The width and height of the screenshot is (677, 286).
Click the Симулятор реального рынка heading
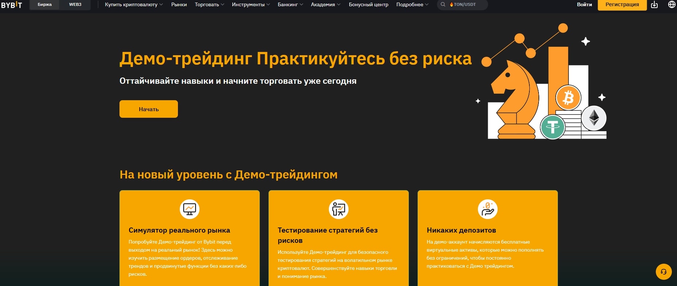click(179, 230)
